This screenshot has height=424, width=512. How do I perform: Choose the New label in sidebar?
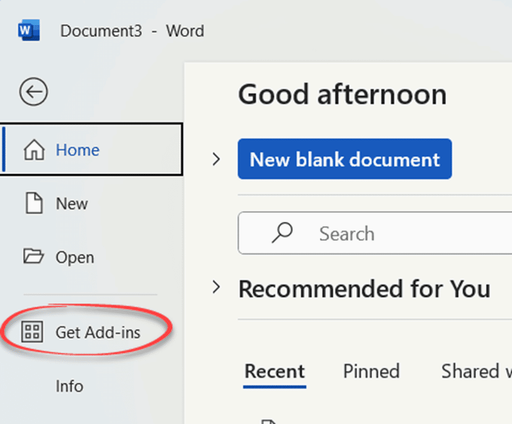[72, 204]
